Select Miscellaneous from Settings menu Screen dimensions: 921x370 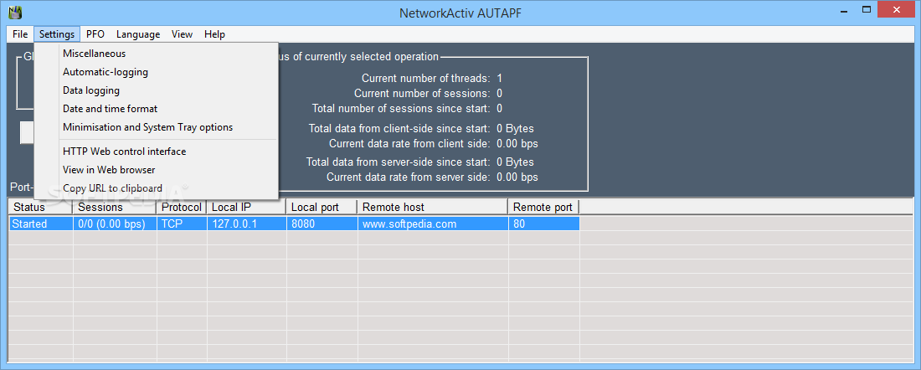coord(157,54)
